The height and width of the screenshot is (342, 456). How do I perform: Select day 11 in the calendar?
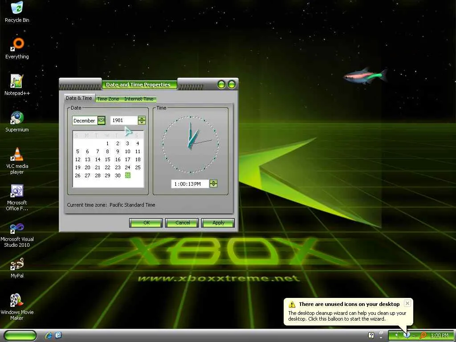point(138,151)
